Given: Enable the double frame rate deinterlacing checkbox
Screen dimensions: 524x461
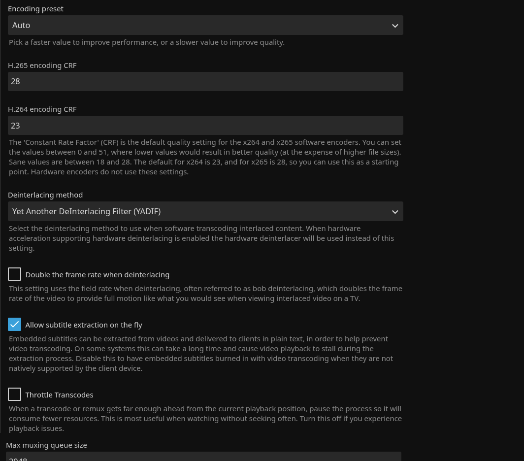Looking at the screenshot, I should [15, 274].
